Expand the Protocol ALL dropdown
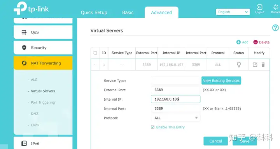This screenshot has width=280, height=149. [175, 118]
